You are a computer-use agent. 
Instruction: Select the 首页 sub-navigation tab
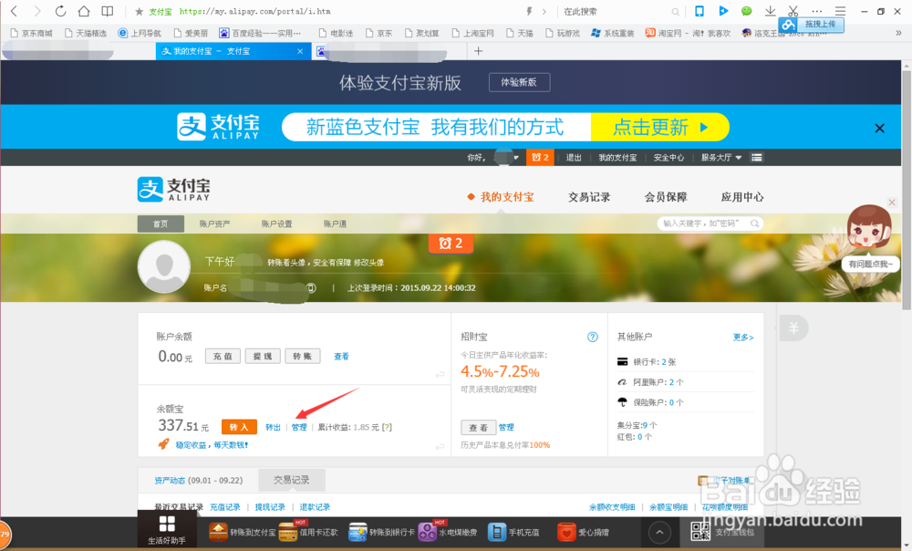[x=161, y=224]
